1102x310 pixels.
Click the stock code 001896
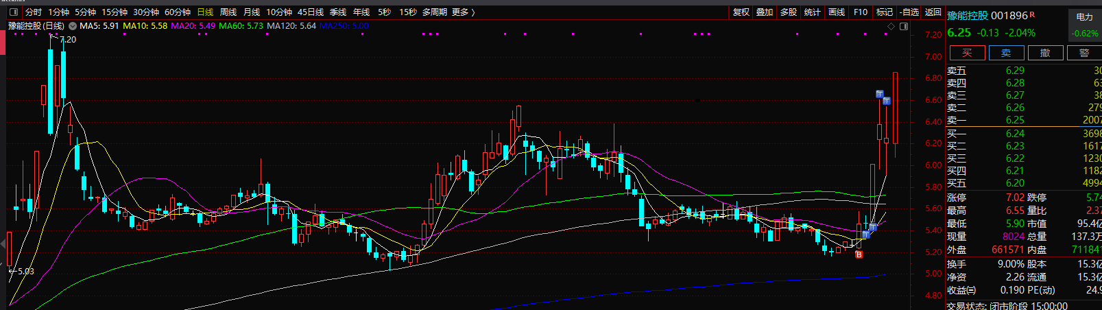(1009, 16)
